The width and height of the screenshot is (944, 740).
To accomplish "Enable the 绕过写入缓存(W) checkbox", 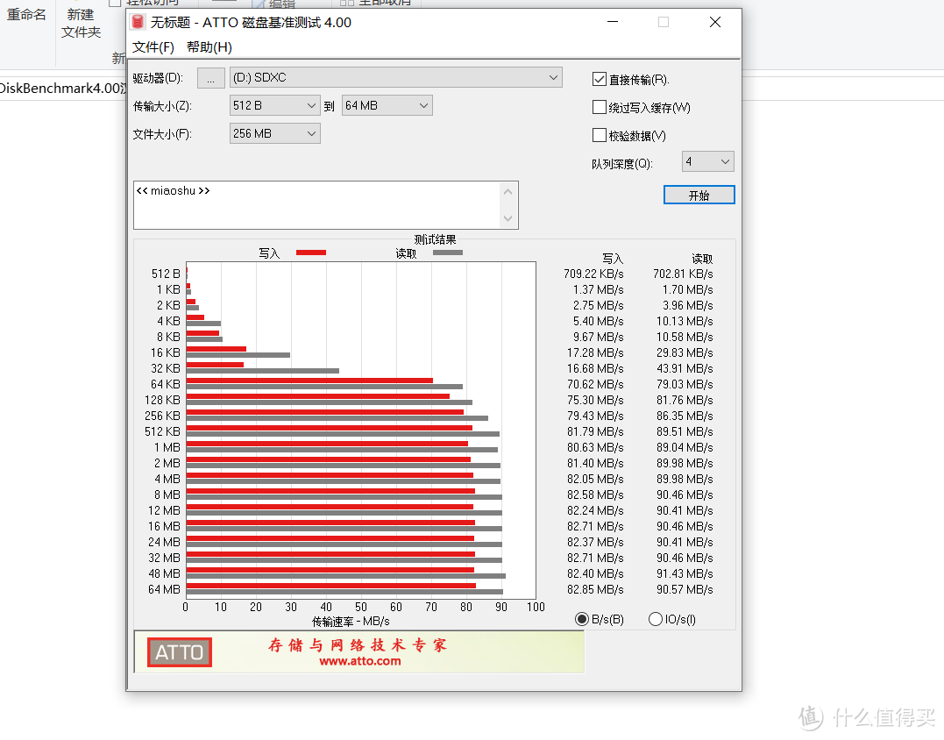I will coord(599,107).
